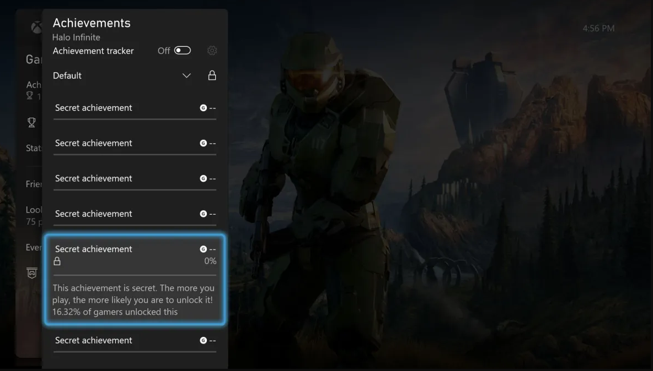Click the Achievements panel heading
The width and height of the screenshot is (653, 371).
92,23
